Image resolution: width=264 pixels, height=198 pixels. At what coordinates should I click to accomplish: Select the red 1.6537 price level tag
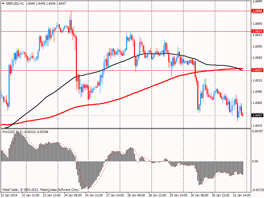(x=258, y=70)
